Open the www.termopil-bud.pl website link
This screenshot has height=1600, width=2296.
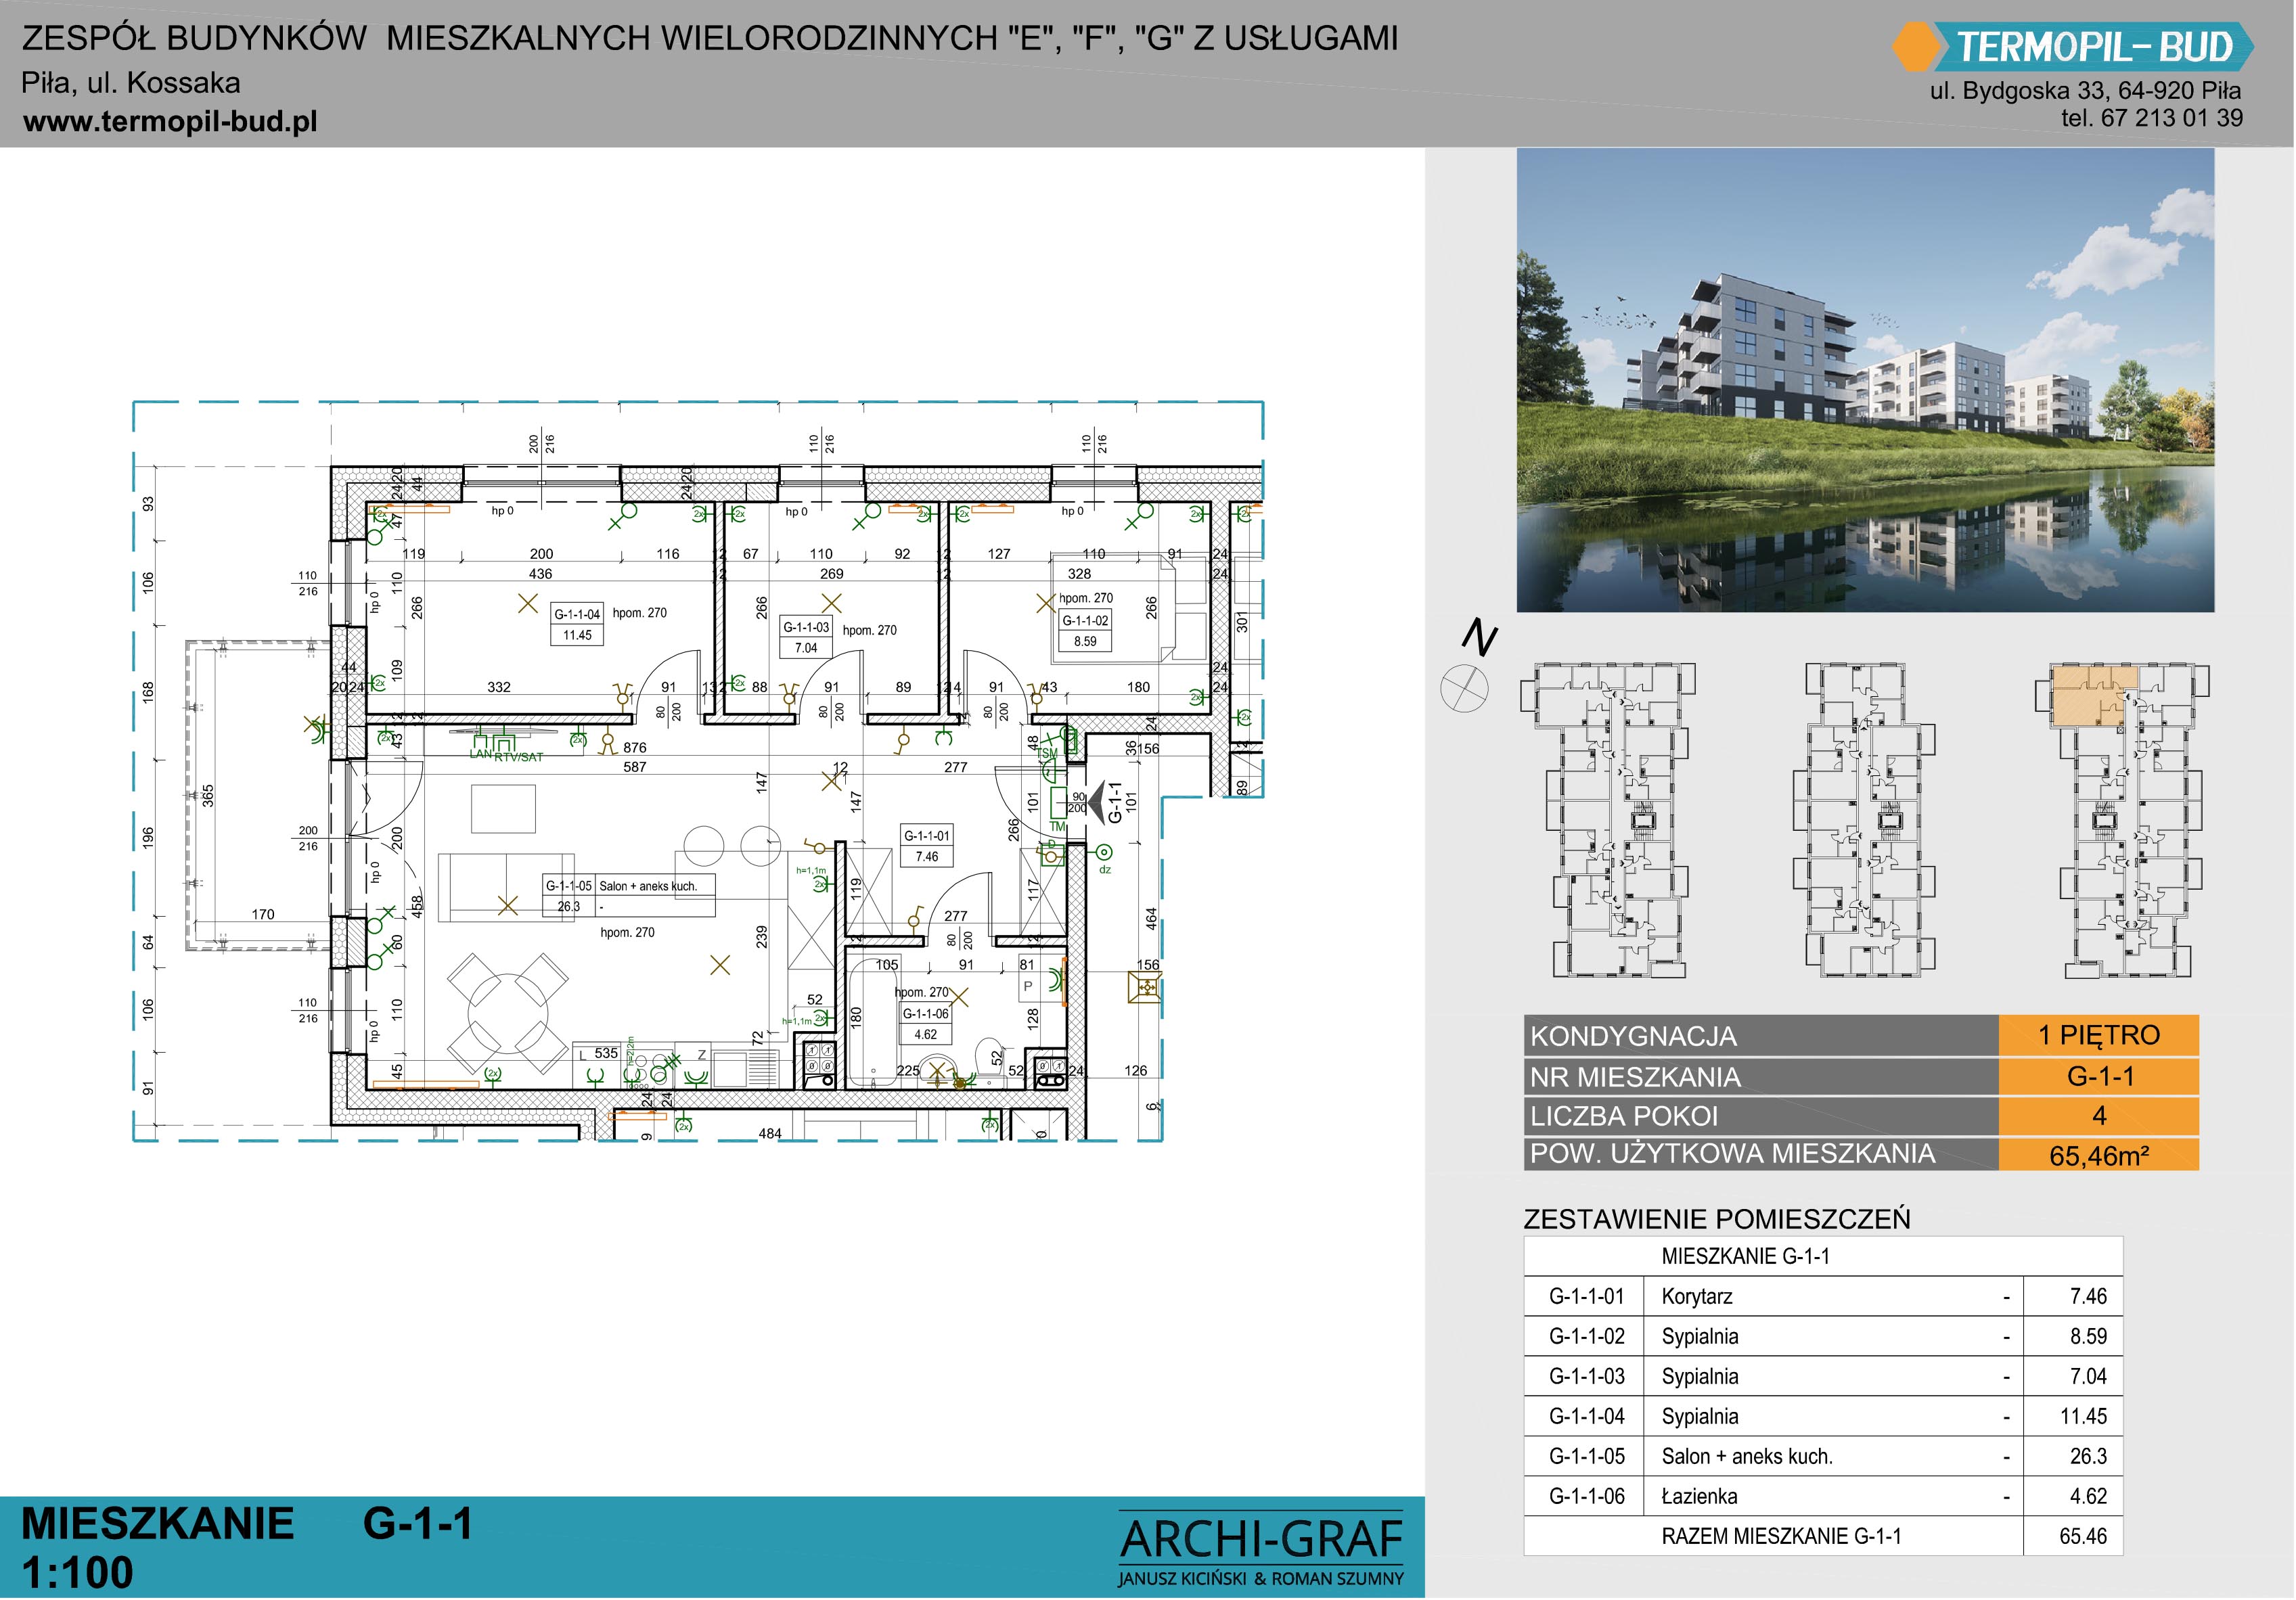pyautogui.click(x=170, y=121)
